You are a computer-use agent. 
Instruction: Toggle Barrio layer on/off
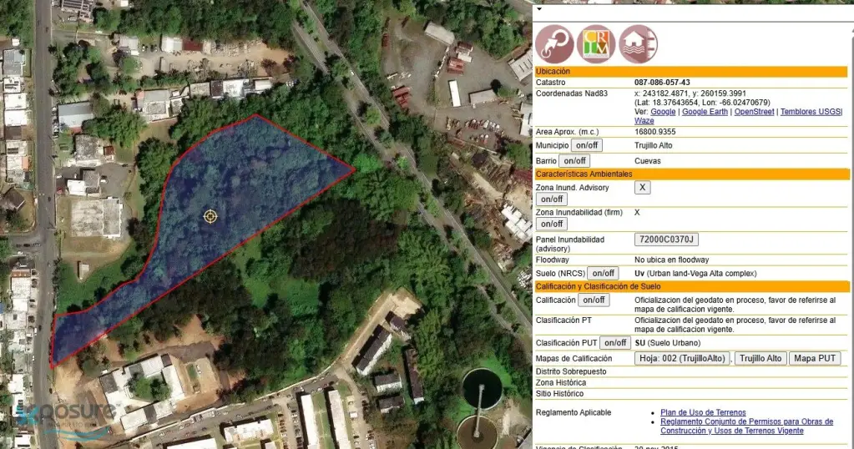(x=574, y=161)
